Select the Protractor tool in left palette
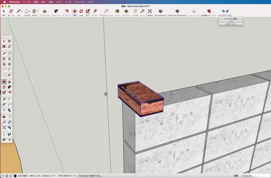 click(x=4, y=105)
